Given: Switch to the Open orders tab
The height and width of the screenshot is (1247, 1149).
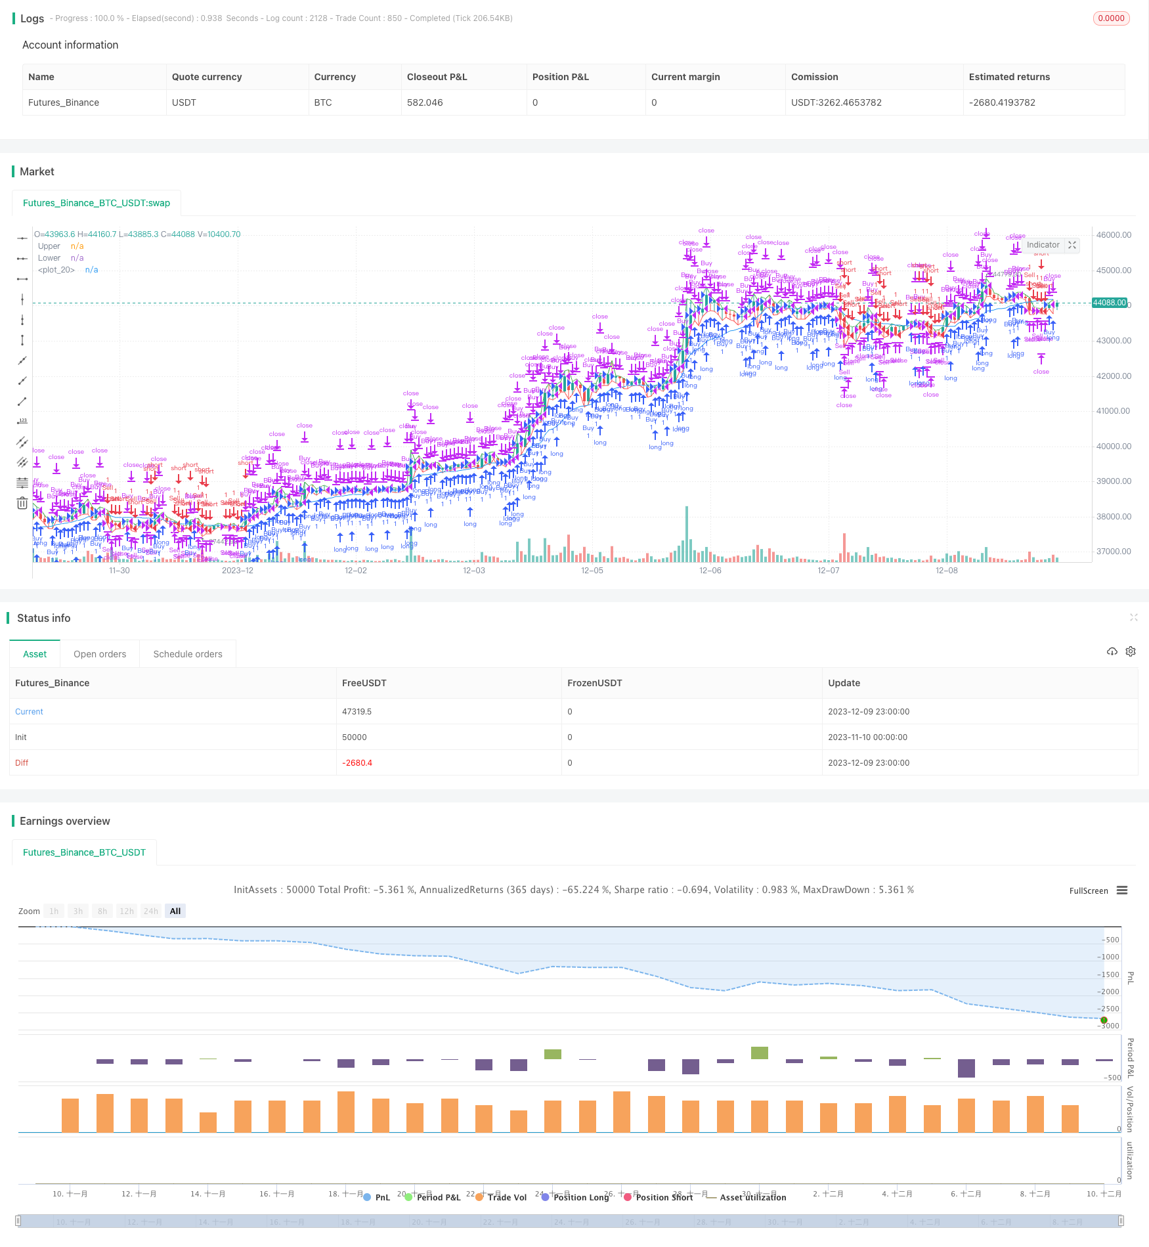Looking at the screenshot, I should 100,654.
